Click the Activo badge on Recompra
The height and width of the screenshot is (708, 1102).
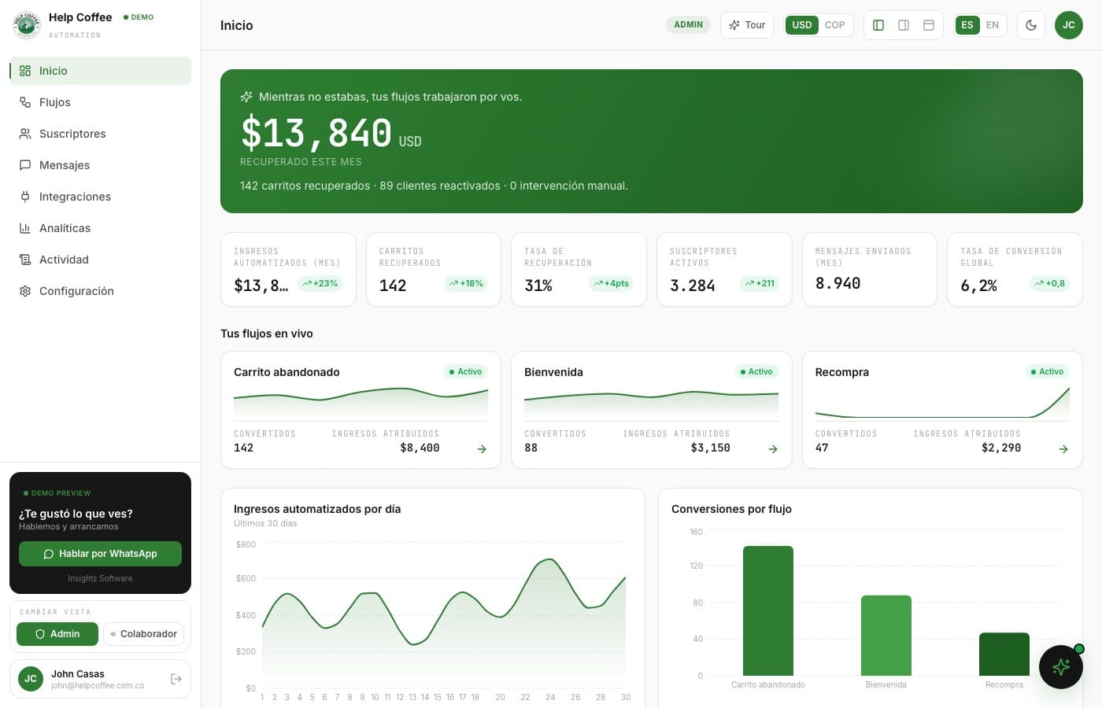[x=1046, y=372]
